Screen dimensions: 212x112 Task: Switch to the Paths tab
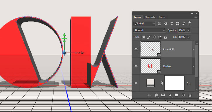click(x=162, y=17)
